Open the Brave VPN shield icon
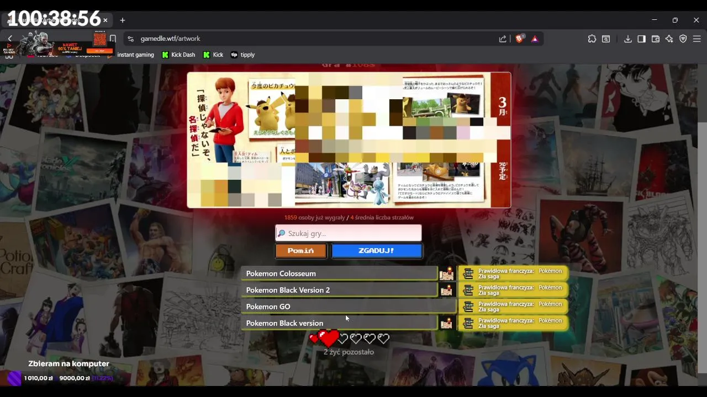707x397 pixels. coord(683,39)
